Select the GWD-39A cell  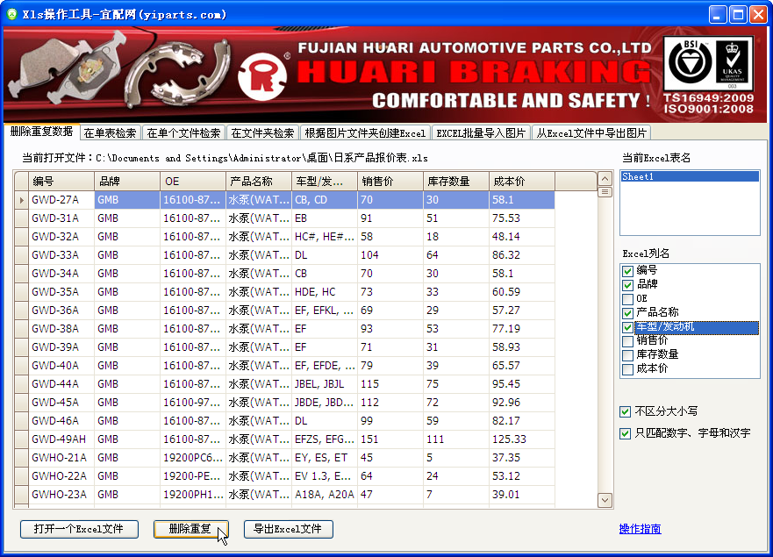tap(61, 347)
